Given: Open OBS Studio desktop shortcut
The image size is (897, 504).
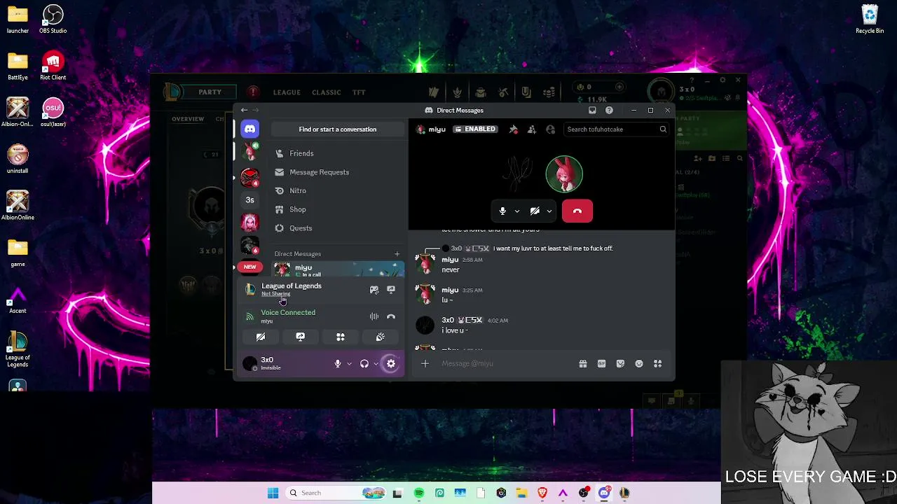Looking at the screenshot, I should (x=53, y=20).
